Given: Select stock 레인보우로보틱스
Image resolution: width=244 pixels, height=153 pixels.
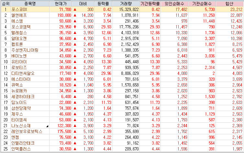Looking at the screenshot, I should point(27,132).
